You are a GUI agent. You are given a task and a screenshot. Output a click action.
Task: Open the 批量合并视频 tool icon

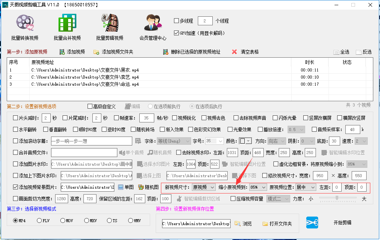coord(67,23)
